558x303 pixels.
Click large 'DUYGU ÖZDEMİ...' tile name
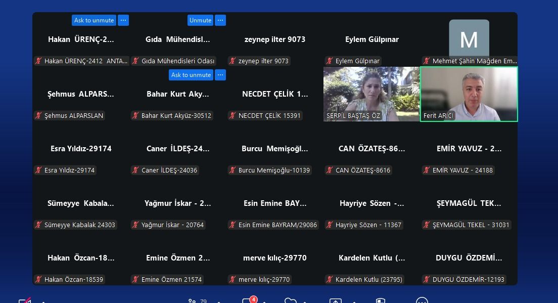click(x=469, y=258)
